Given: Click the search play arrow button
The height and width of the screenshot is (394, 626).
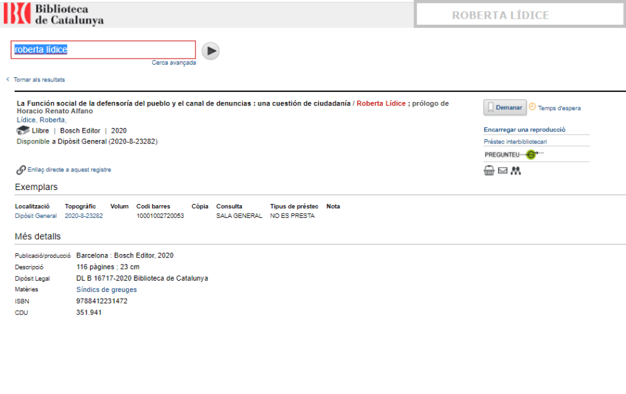Looking at the screenshot, I should 210,51.
